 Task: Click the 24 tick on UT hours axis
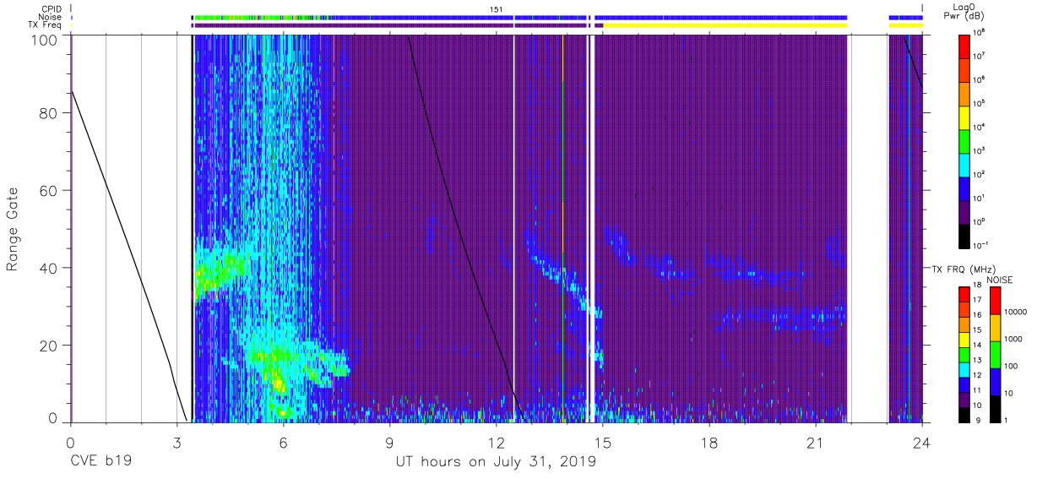point(921,442)
